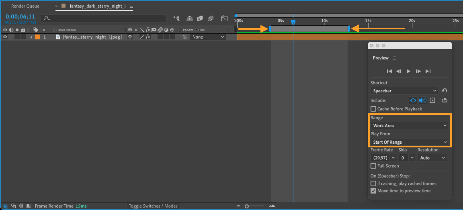This screenshot has width=463, height=210.
Task: Check the Full Screen option
Action: 373,166
